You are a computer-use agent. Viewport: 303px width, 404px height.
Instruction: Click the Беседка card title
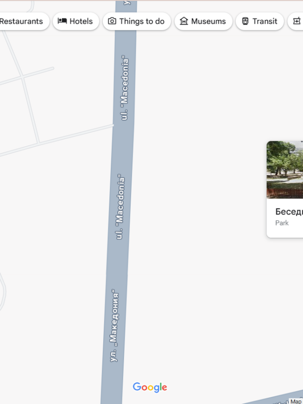pyautogui.click(x=289, y=212)
